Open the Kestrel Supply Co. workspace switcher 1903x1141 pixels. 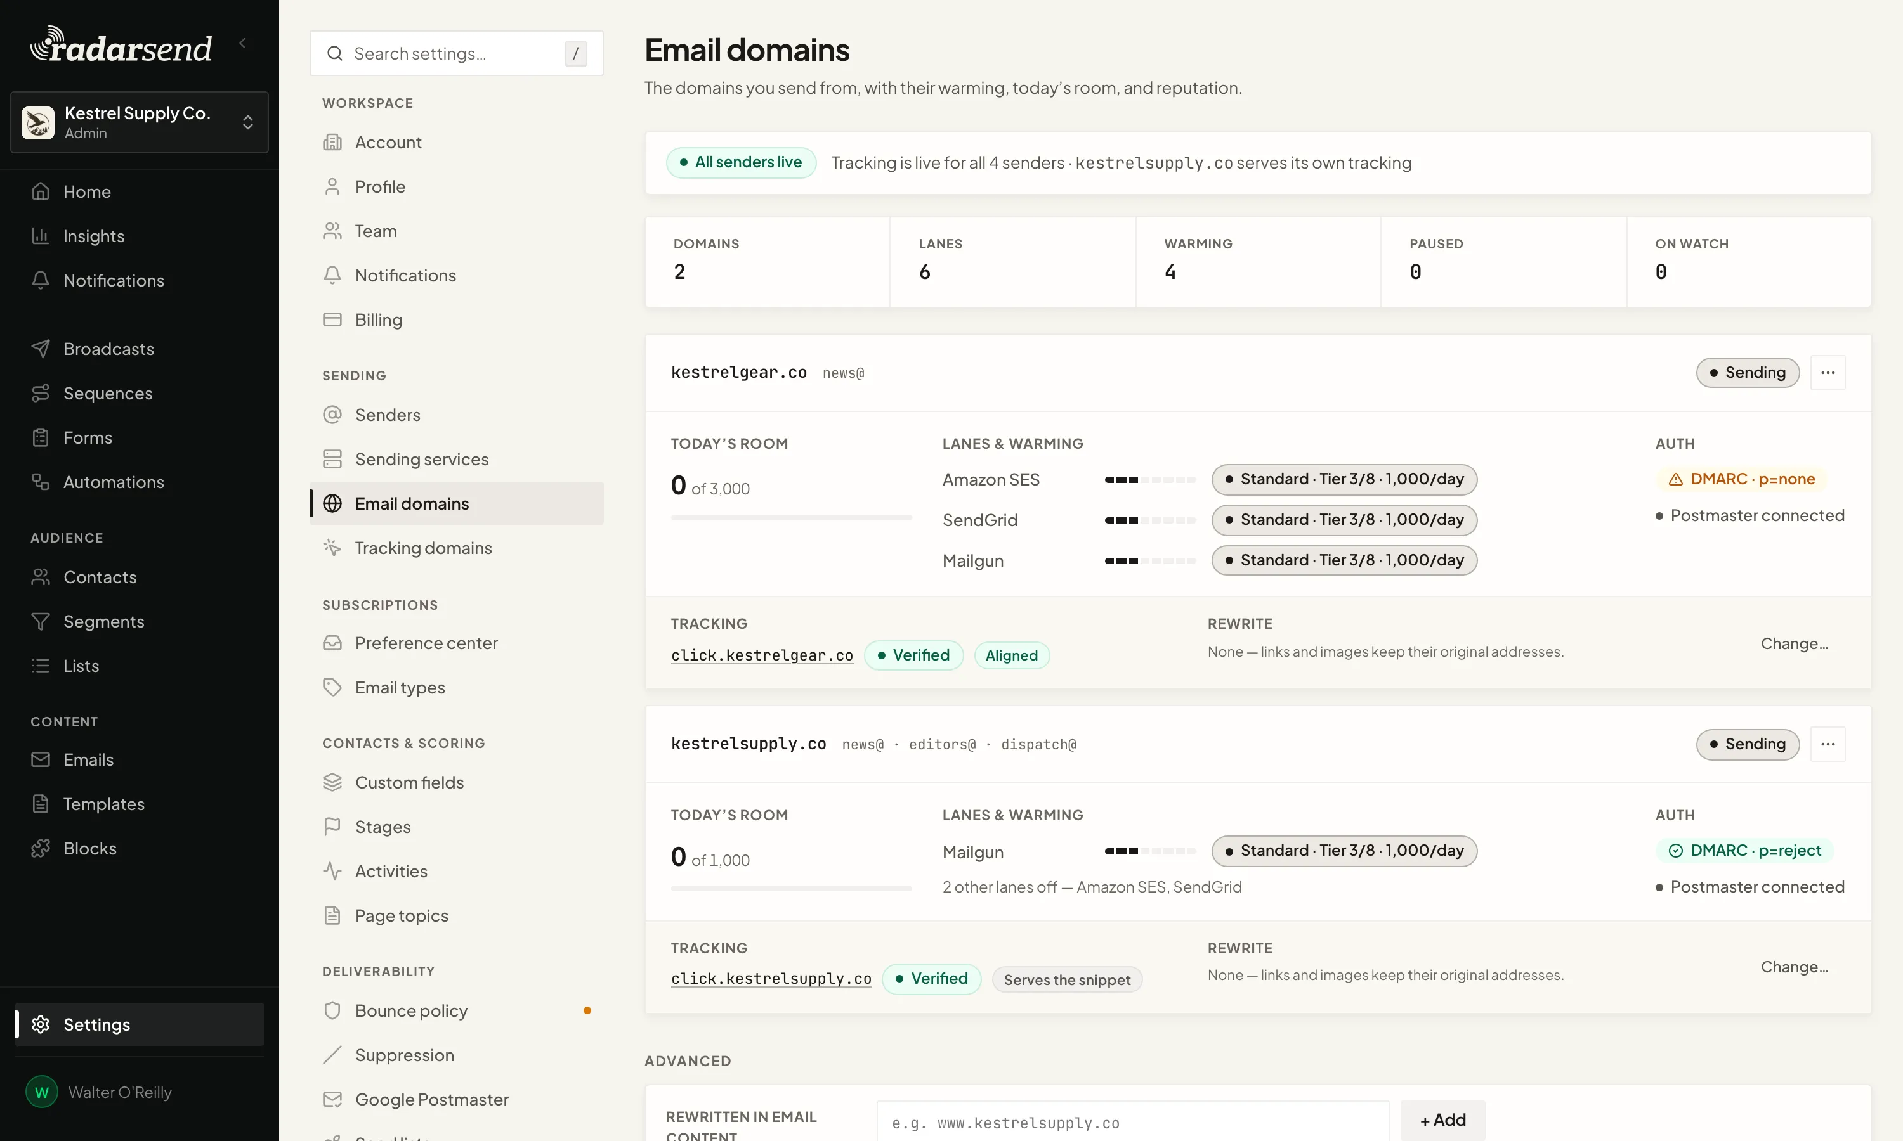tap(139, 122)
